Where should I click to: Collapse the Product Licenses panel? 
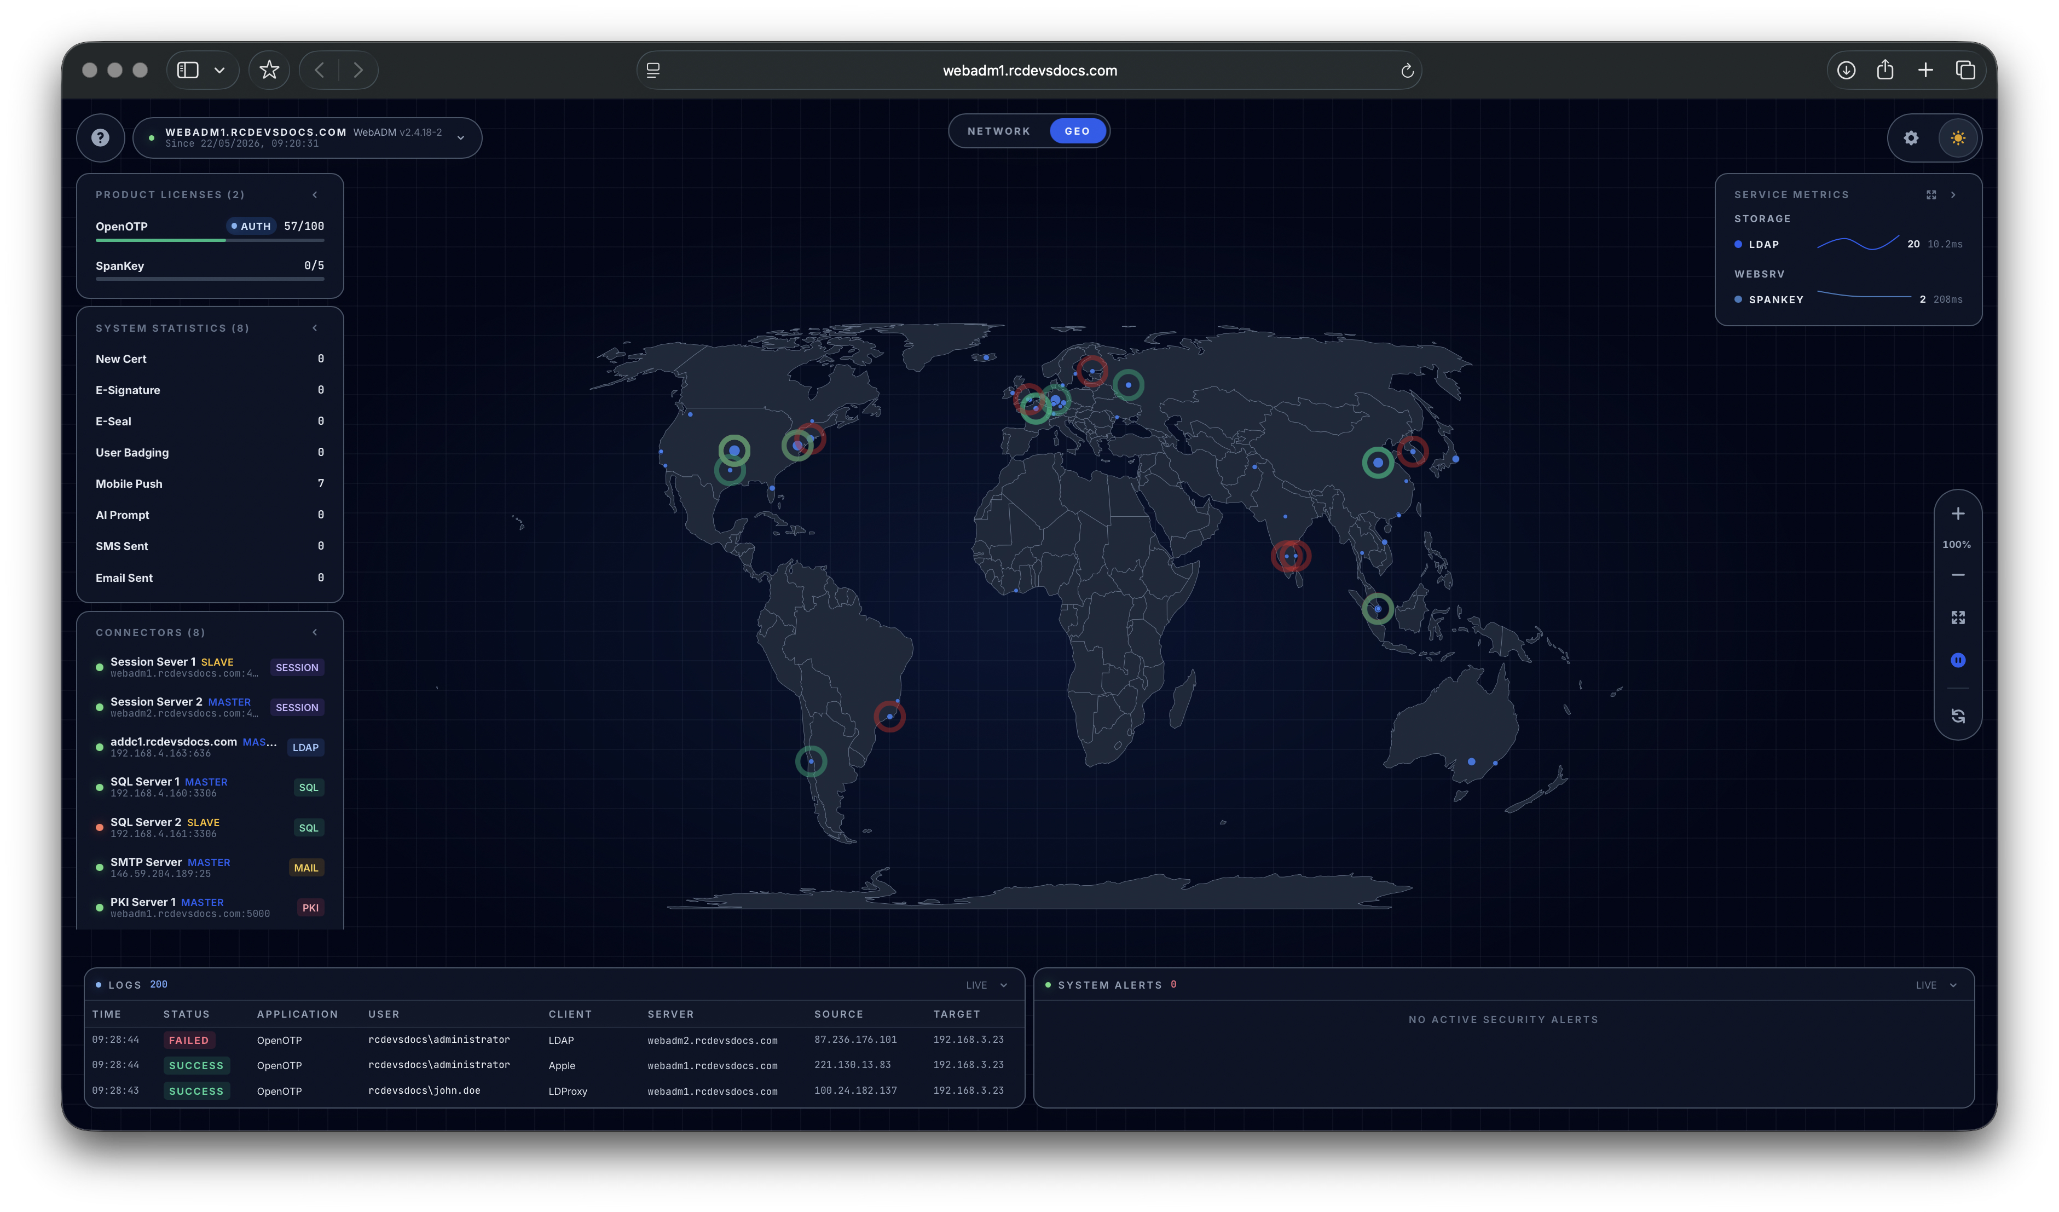315,194
